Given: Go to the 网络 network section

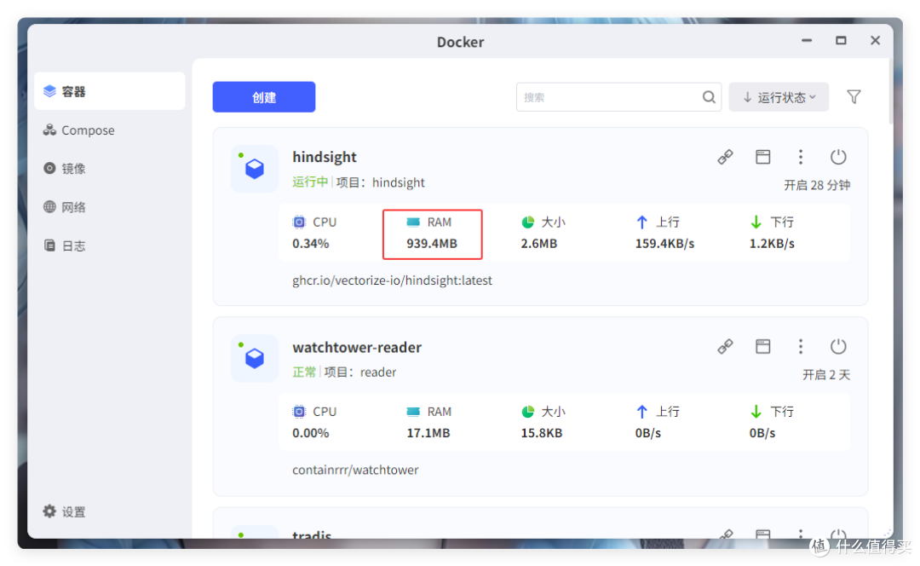Looking at the screenshot, I should coord(110,206).
